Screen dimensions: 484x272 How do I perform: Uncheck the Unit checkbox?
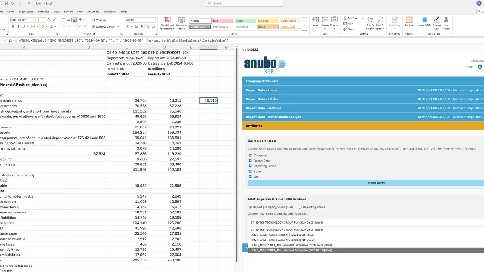250,176
